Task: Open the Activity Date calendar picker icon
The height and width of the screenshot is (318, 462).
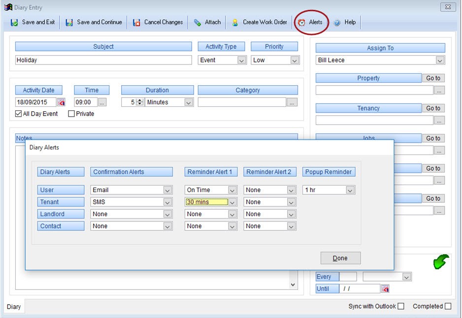Action: click(x=61, y=102)
